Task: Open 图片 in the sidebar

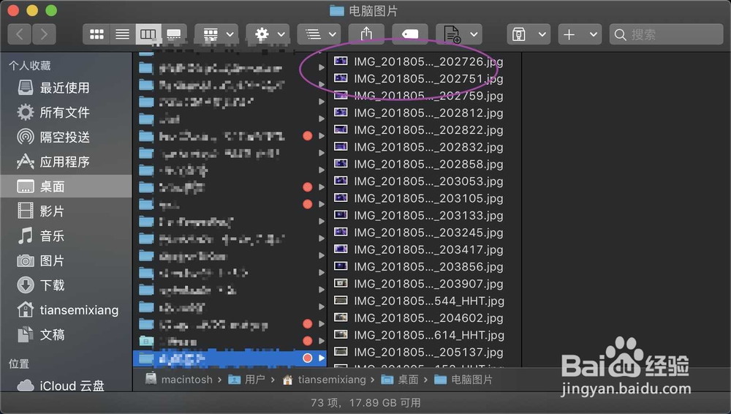Action: pos(66,260)
